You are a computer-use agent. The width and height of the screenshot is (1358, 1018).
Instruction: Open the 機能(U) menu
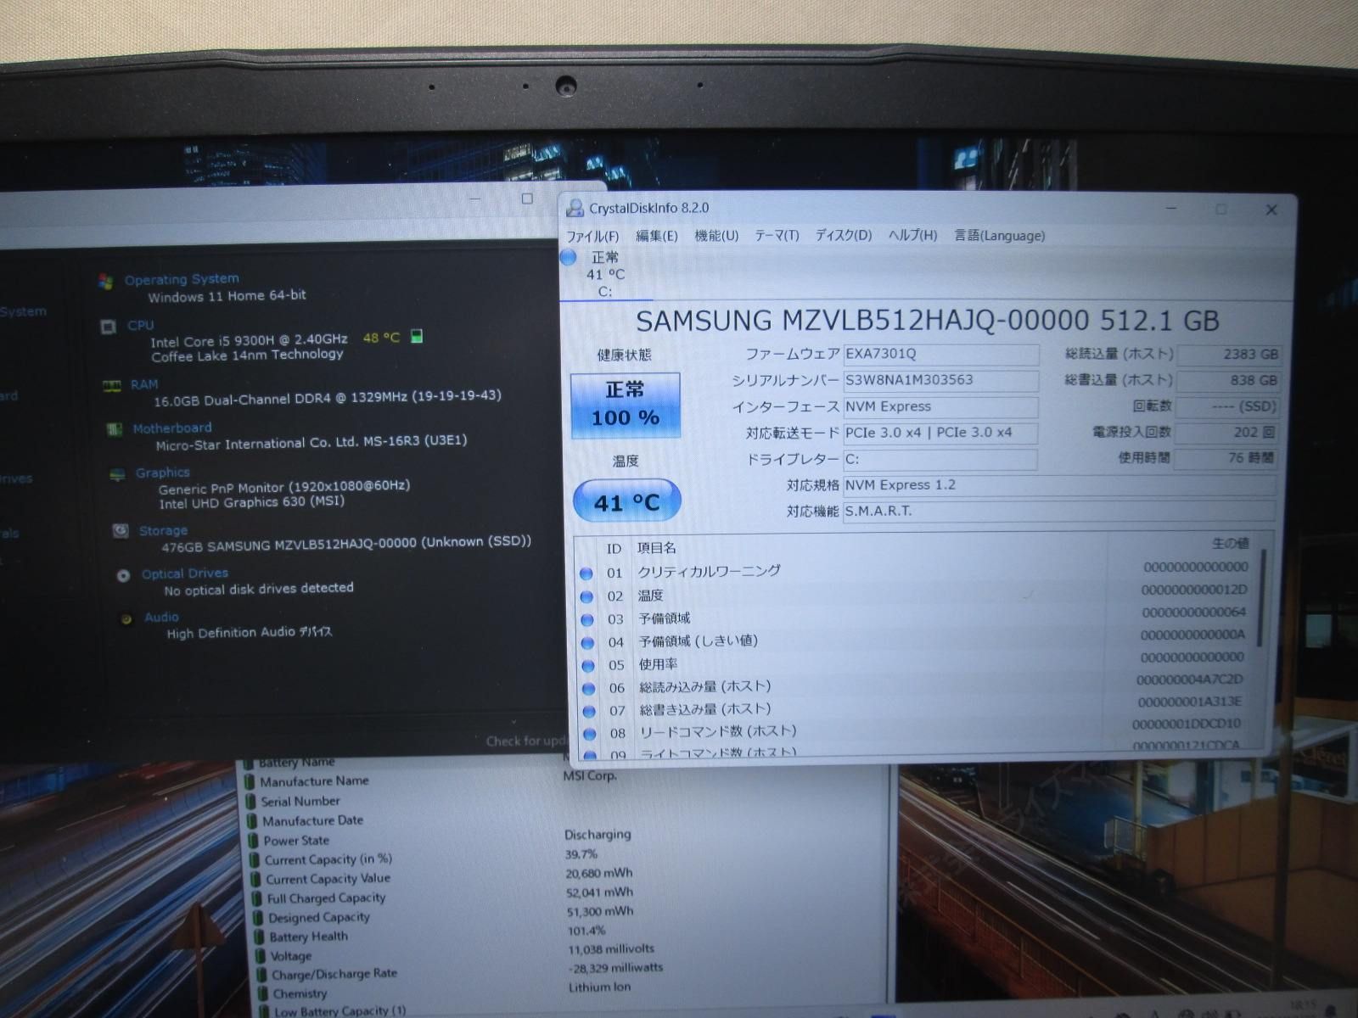(716, 236)
